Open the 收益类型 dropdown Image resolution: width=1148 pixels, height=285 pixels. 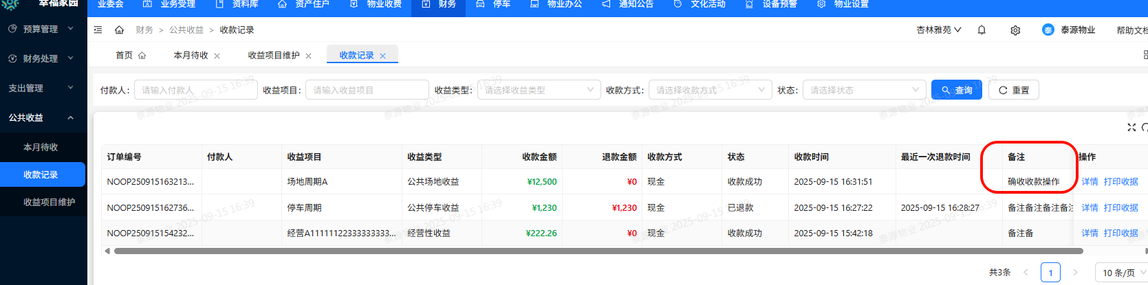tap(538, 90)
